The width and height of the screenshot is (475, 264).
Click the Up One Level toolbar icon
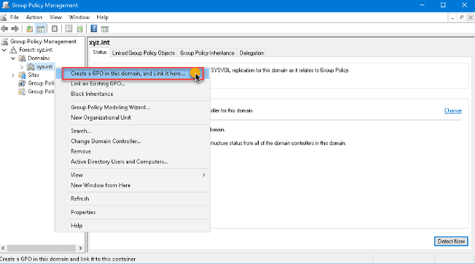[x=30, y=29]
